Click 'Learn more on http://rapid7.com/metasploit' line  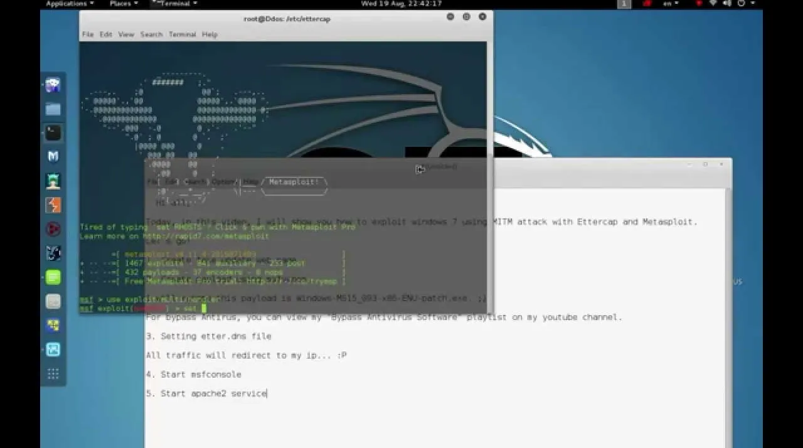pos(174,237)
